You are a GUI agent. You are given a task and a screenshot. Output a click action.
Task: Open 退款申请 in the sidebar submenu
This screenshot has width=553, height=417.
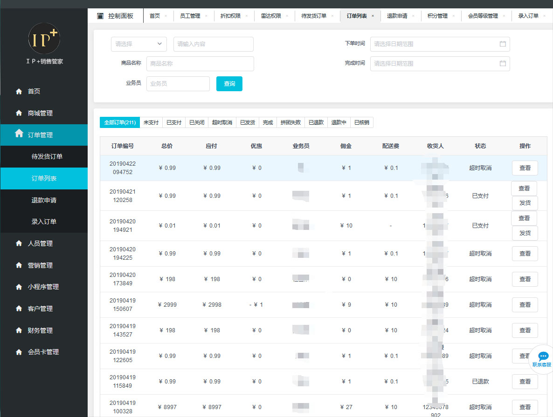point(44,200)
